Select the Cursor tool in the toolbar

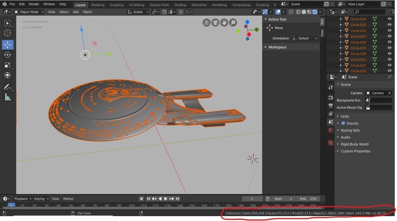[x=7, y=33]
